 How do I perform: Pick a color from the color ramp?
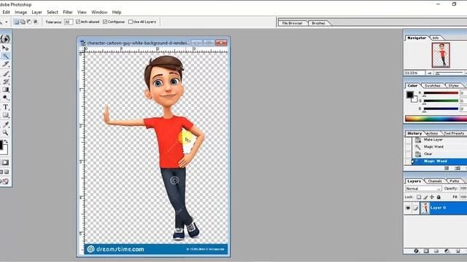point(436,119)
